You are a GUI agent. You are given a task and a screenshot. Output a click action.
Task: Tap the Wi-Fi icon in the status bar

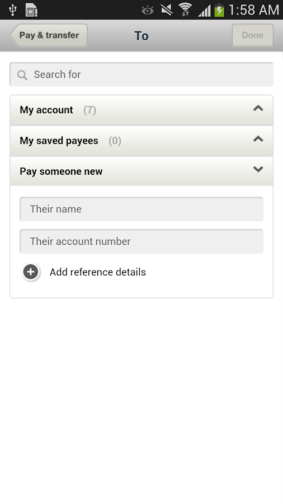coord(185,10)
